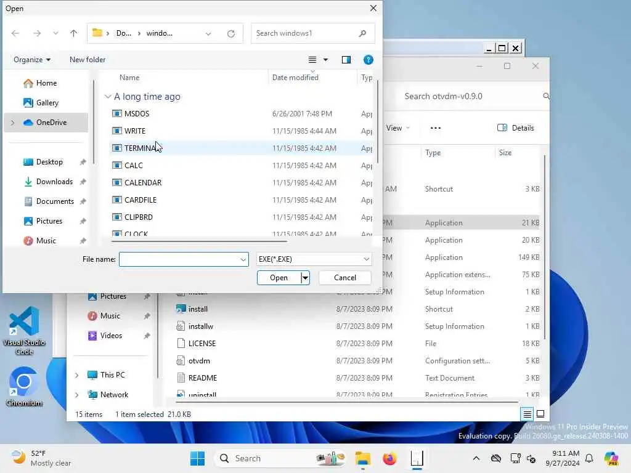Open the view layout icon in Open dialog
The height and width of the screenshot is (473, 631).
[x=312, y=60]
